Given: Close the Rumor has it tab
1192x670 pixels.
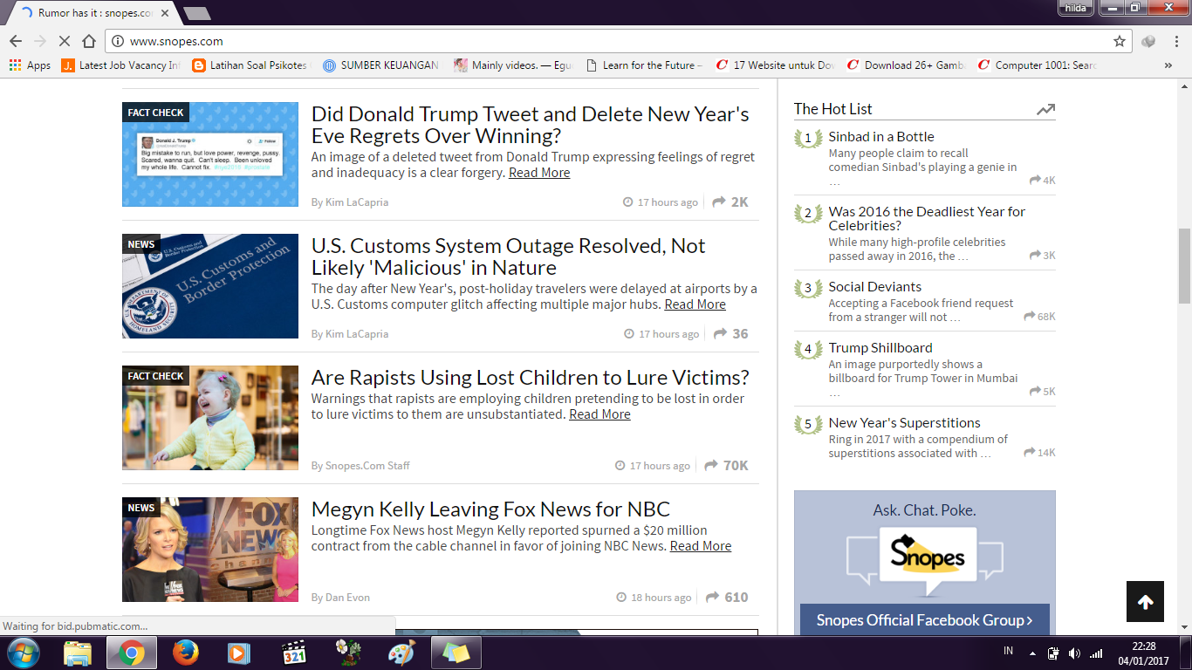Looking at the screenshot, I should tap(164, 13).
